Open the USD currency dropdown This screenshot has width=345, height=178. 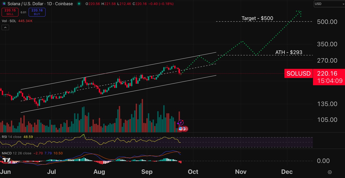[x=329, y=4]
